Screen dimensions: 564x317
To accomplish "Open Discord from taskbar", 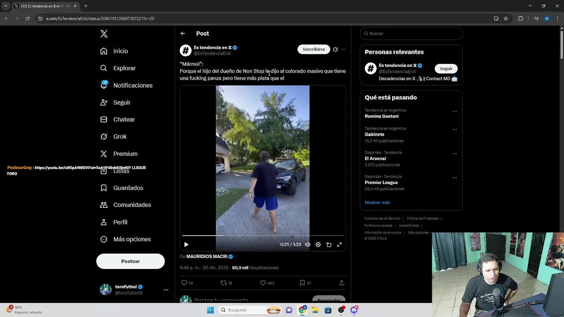I will [354, 310].
